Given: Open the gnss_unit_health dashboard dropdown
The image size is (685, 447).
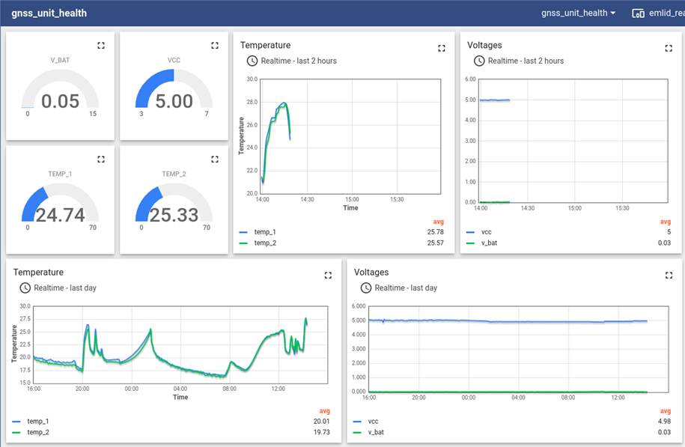Looking at the screenshot, I should pyautogui.click(x=579, y=13).
